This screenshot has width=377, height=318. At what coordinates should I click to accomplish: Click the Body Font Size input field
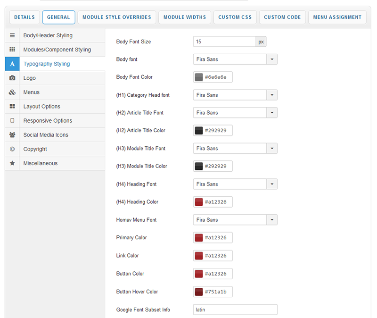tap(224, 42)
